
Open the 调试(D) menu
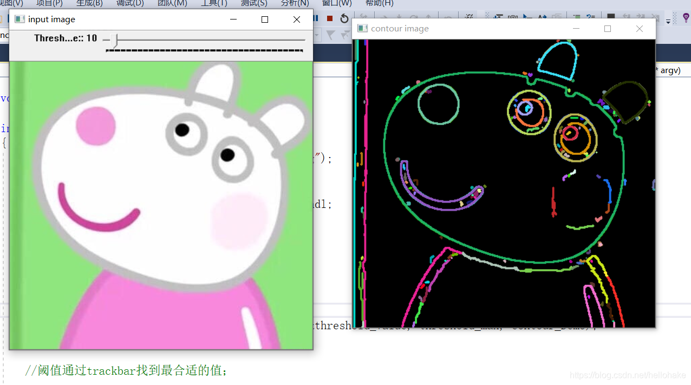tap(129, 4)
